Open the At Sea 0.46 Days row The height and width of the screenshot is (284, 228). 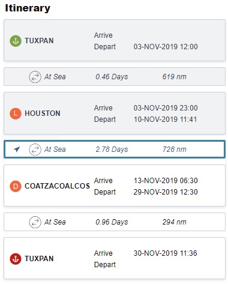tap(115, 77)
